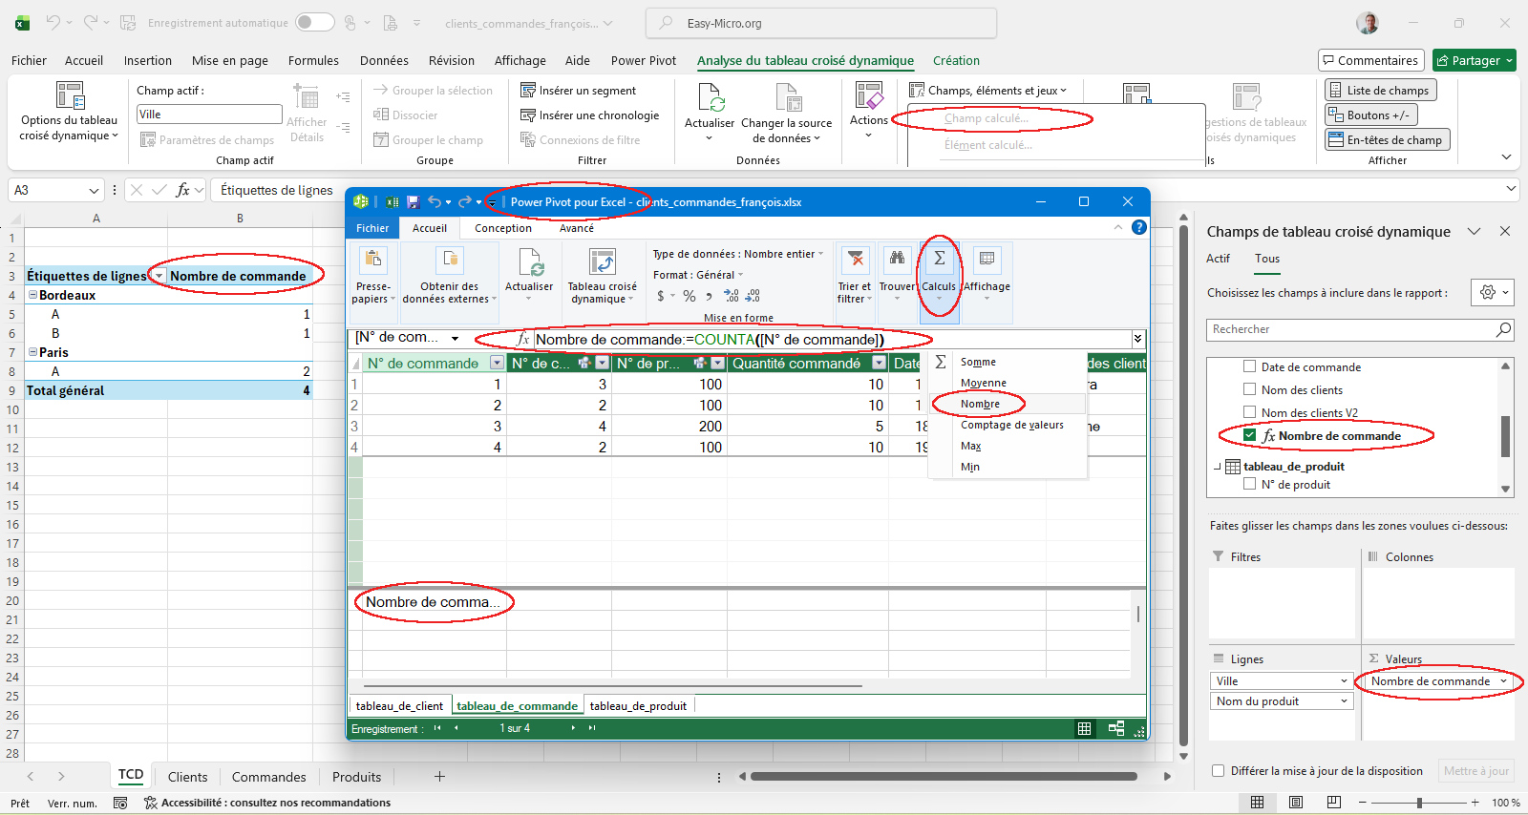Collapse the Bordeaux row group
This screenshot has width=1528, height=815.
click(x=32, y=295)
